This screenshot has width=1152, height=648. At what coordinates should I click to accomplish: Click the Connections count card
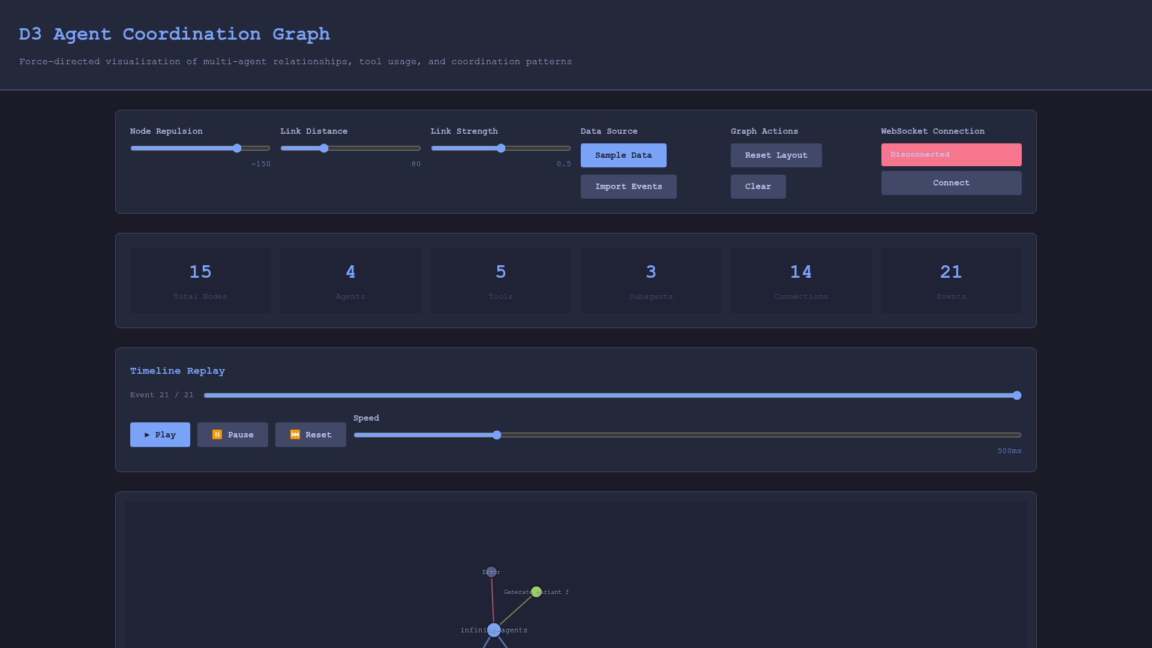point(800,280)
